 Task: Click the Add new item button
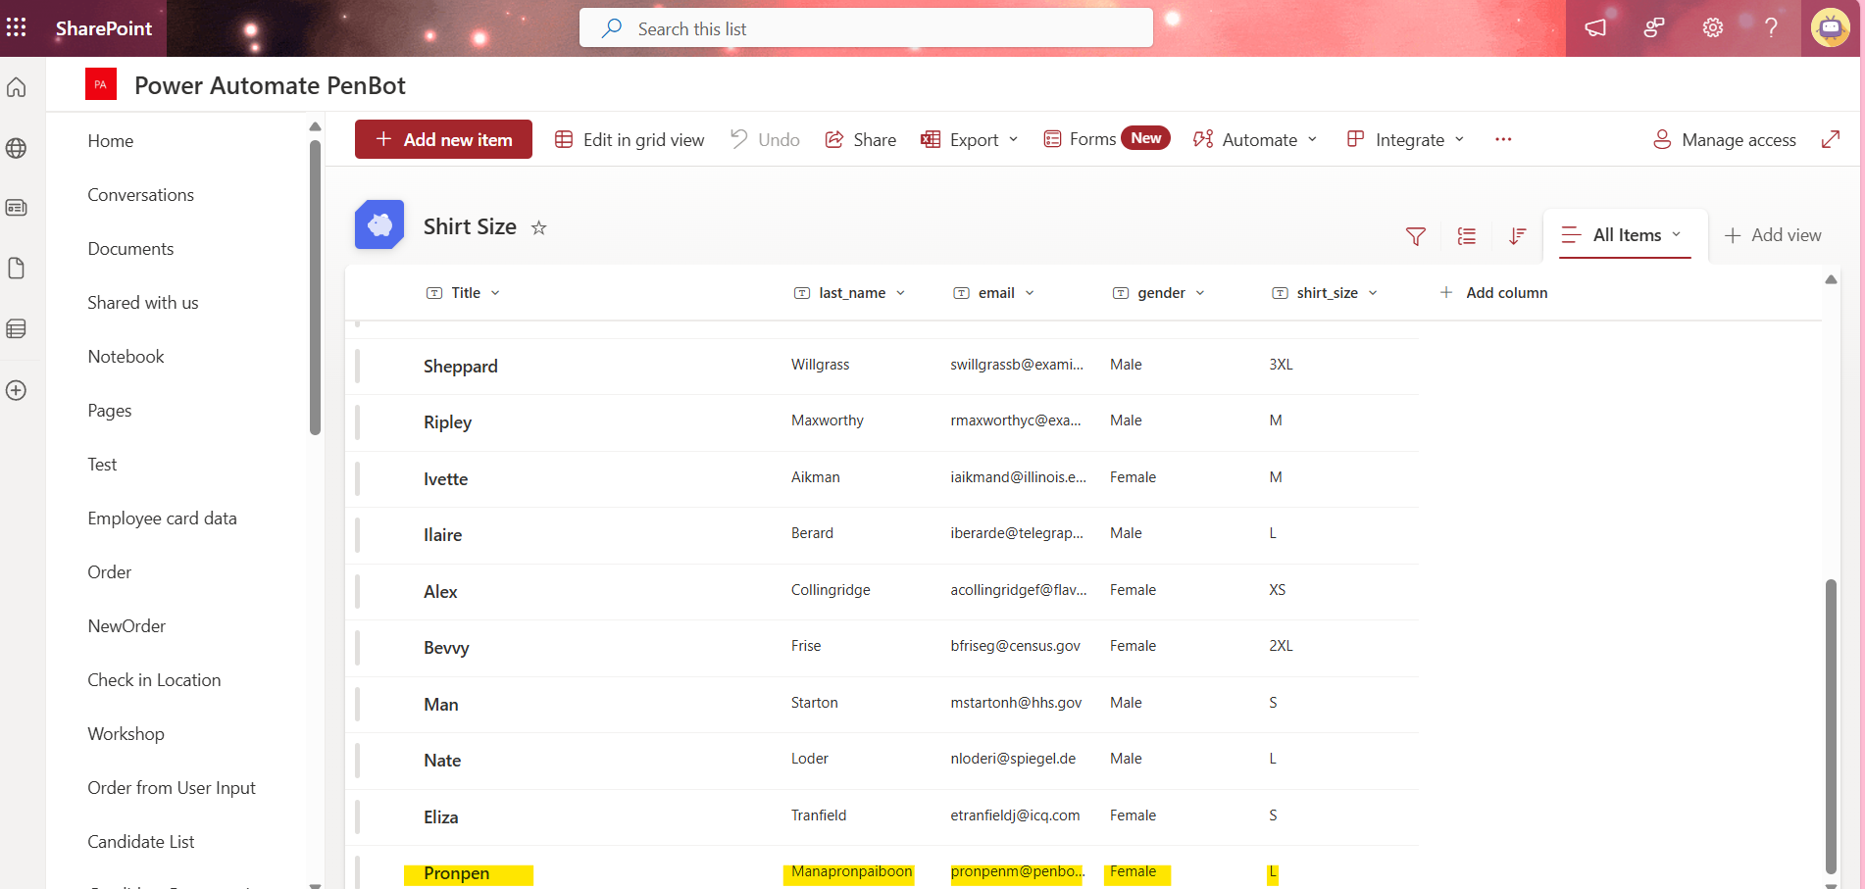pos(443,139)
